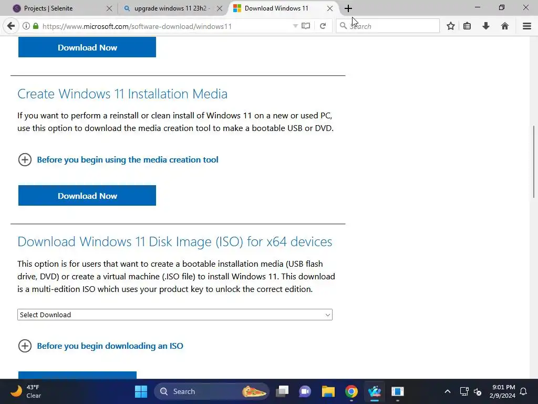This screenshot has height=404, width=538.
Task: Open Task View from the taskbar
Action: pyautogui.click(x=282, y=391)
